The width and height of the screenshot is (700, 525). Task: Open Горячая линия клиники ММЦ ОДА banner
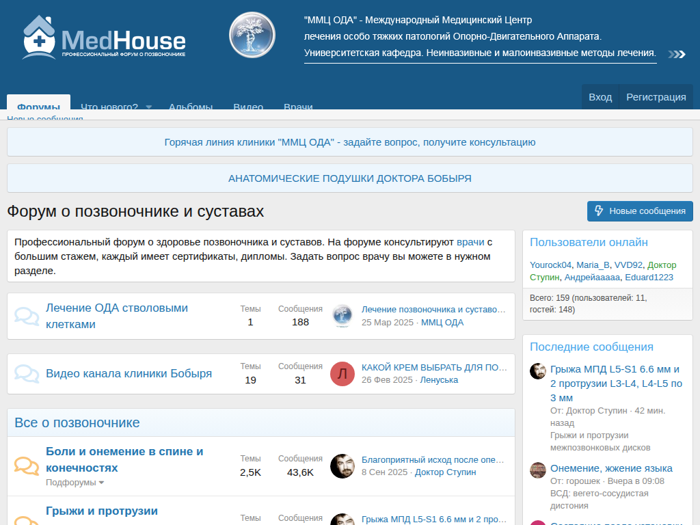(350, 142)
